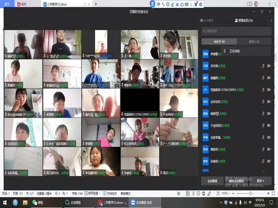Click the blue avatar of 孙睿奇

click(x=205, y=161)
